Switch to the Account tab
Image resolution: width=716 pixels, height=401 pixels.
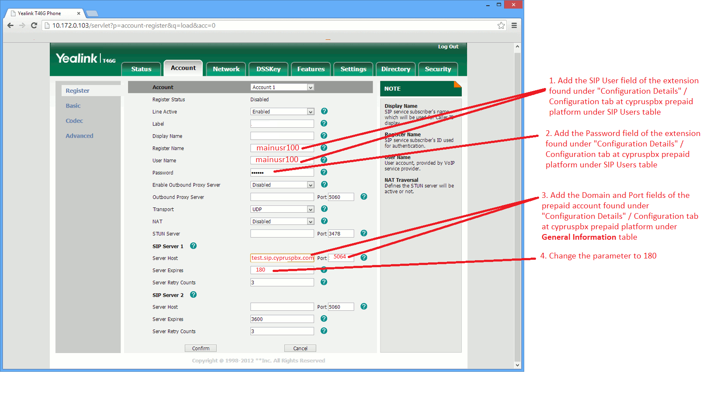183,68
